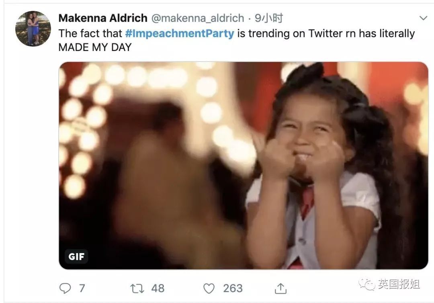Image resolution: width=434 pixels, height=303 pixels.
Task: Click the GIF badge on the media
Action: [x=76, y=256]
